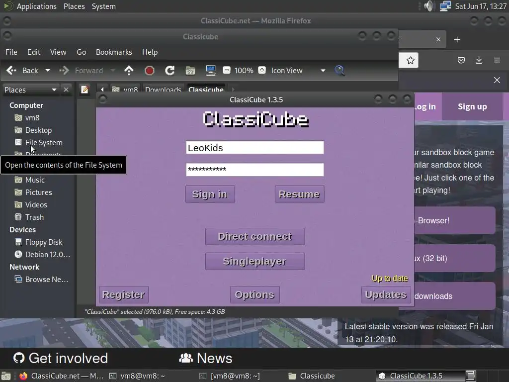Go Back in the file manager toolbar
509x382 pixels.
[22, 71]
